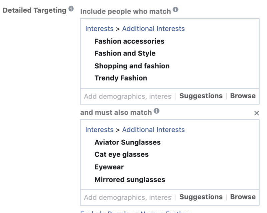This screenshot has height=213, width=267.
Task: Click the Interests breadcrumb in the first box
Action: pyautogui.click(x=99, y=29)
